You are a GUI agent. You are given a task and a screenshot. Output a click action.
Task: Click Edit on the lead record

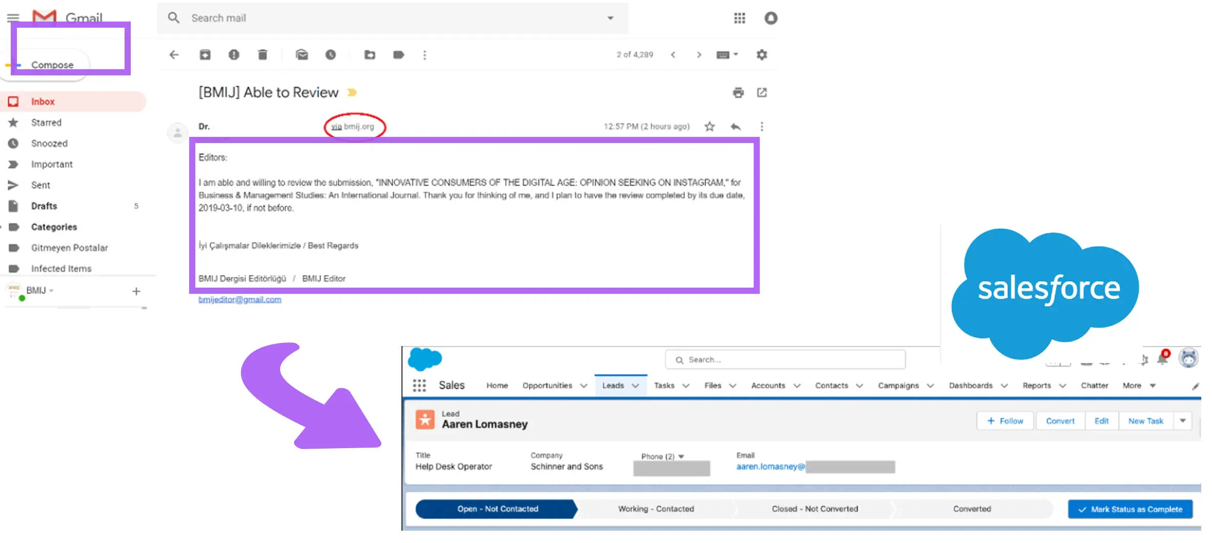pos(1102,421)
